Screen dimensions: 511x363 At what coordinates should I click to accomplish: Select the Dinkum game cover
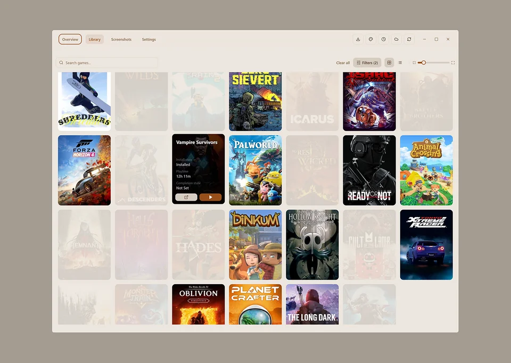(255, 245)
